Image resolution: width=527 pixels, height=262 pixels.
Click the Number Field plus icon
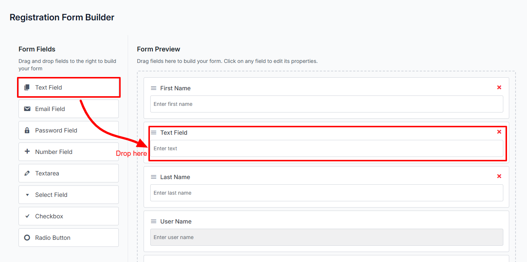tap(27, 151)
